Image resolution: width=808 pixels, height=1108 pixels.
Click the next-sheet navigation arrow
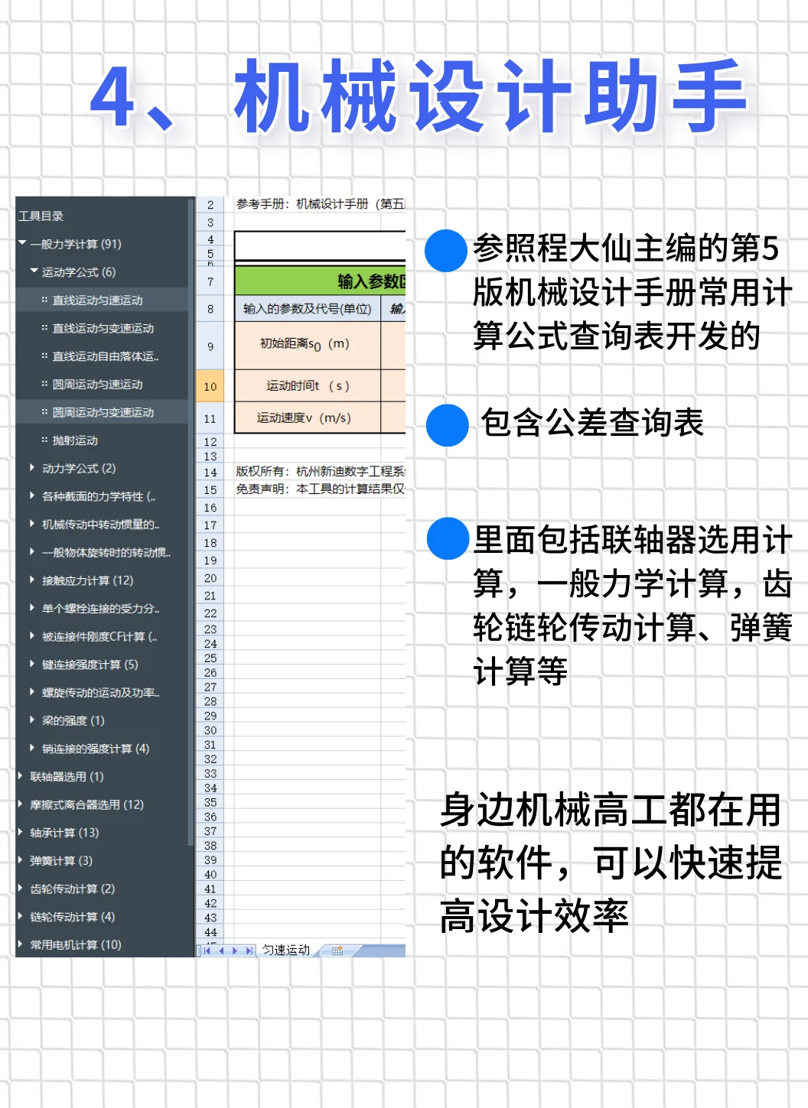click(x=235, y=950)
